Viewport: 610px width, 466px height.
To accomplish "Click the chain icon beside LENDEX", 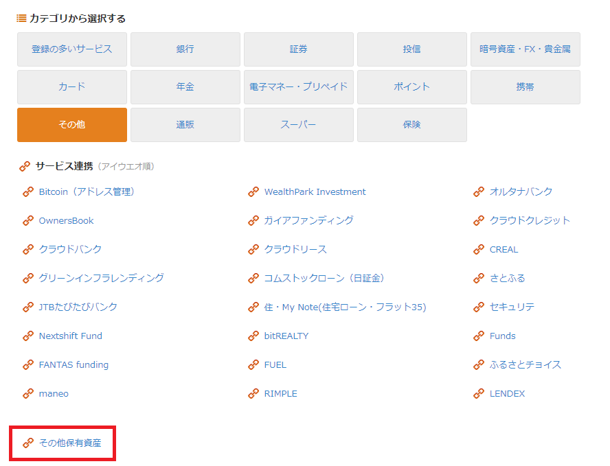I will click(479, 393).
